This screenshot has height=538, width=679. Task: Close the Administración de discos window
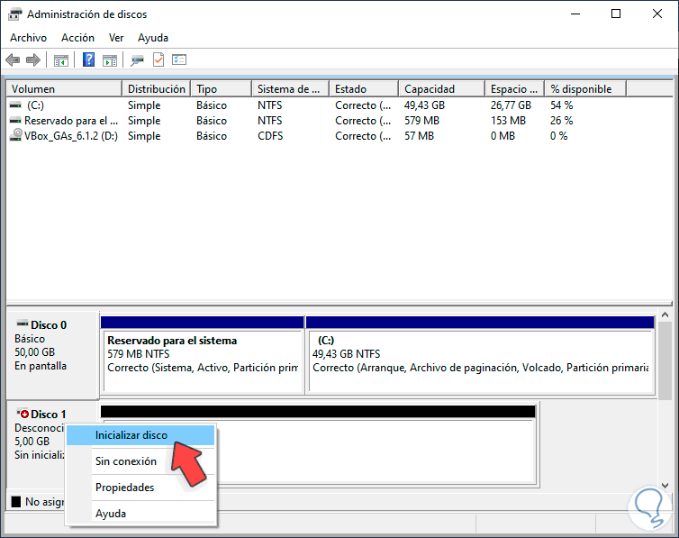pos(656,14)
